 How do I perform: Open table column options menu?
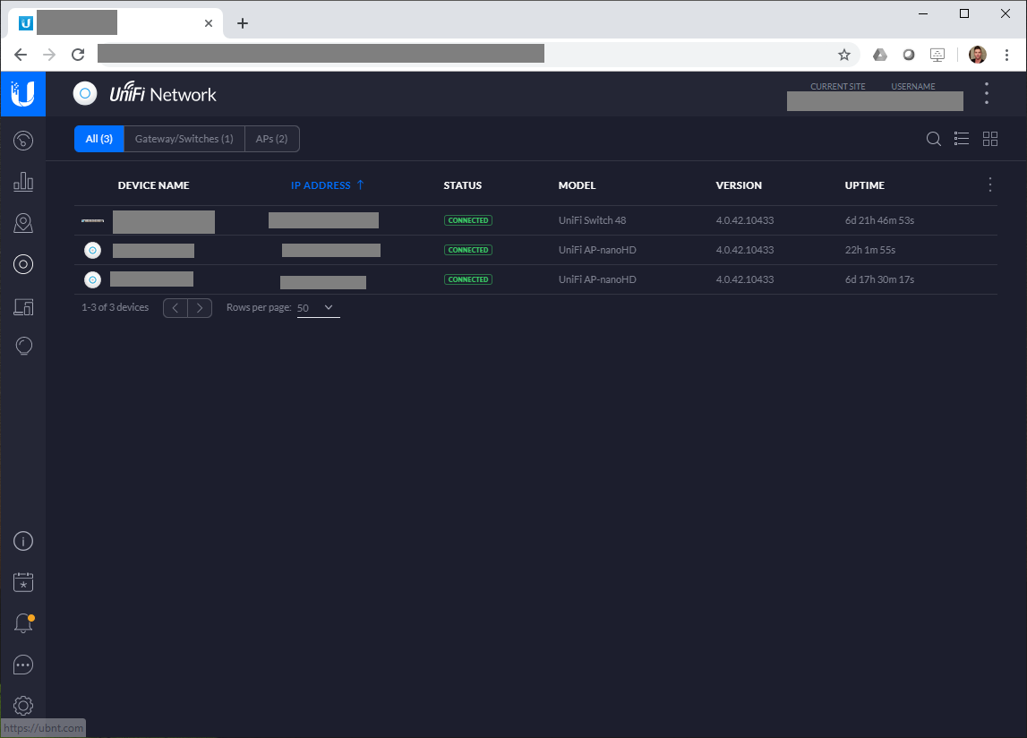point(989,184)
